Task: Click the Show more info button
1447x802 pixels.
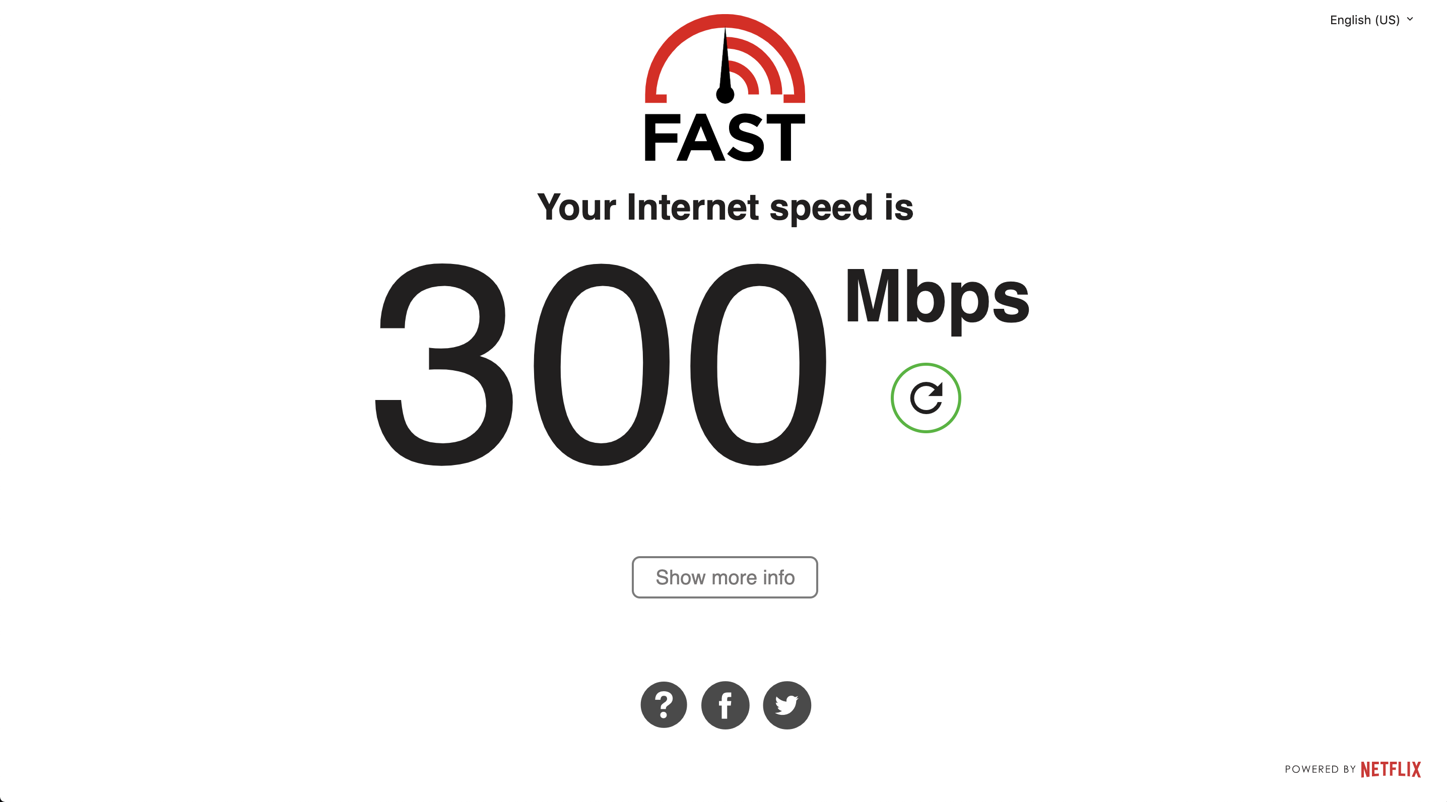Action: click(x=725, y=577)
